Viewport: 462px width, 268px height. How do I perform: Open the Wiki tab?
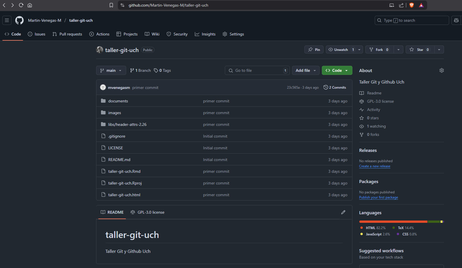(x=152, y=34)
